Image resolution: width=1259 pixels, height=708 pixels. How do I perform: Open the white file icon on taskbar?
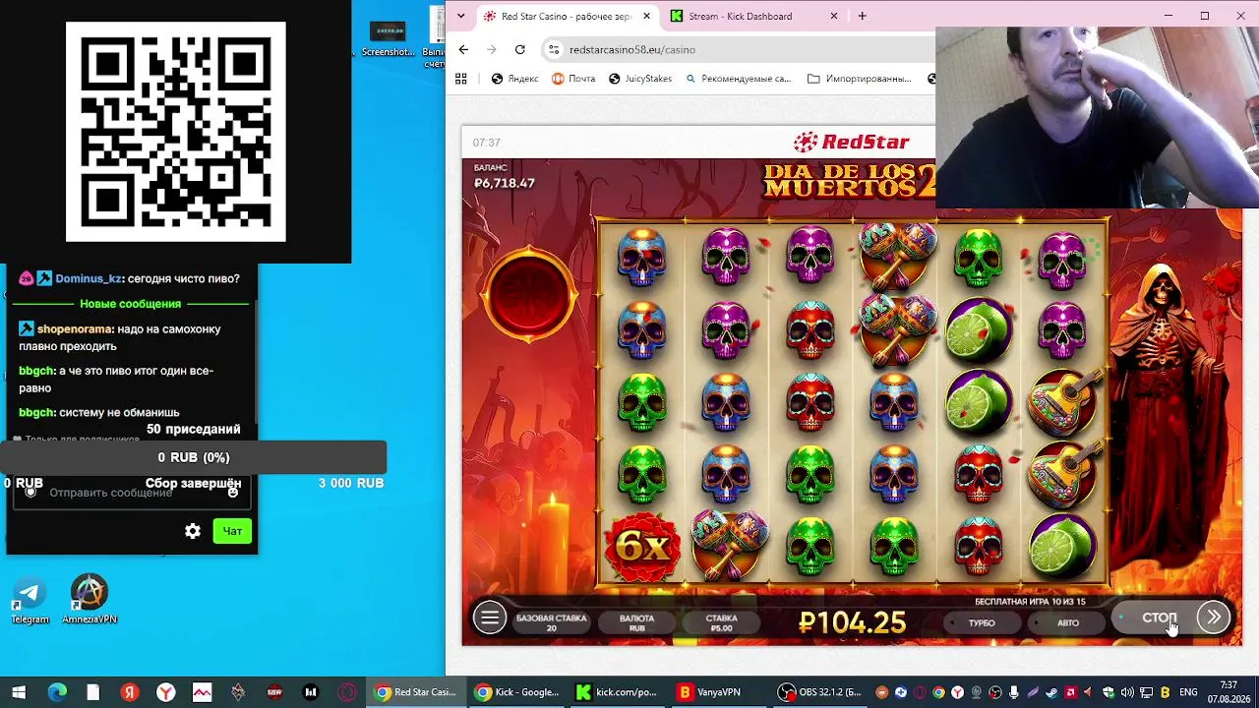point(93,692)
